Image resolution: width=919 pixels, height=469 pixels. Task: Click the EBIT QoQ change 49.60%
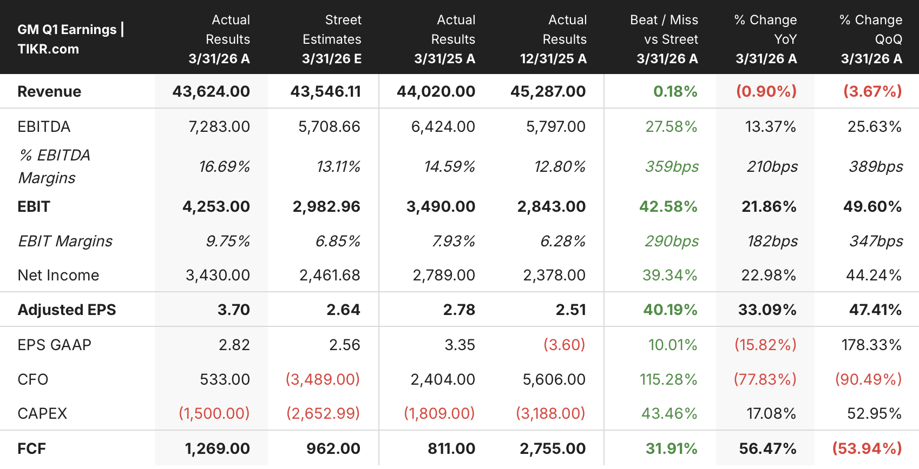(872, 206)
